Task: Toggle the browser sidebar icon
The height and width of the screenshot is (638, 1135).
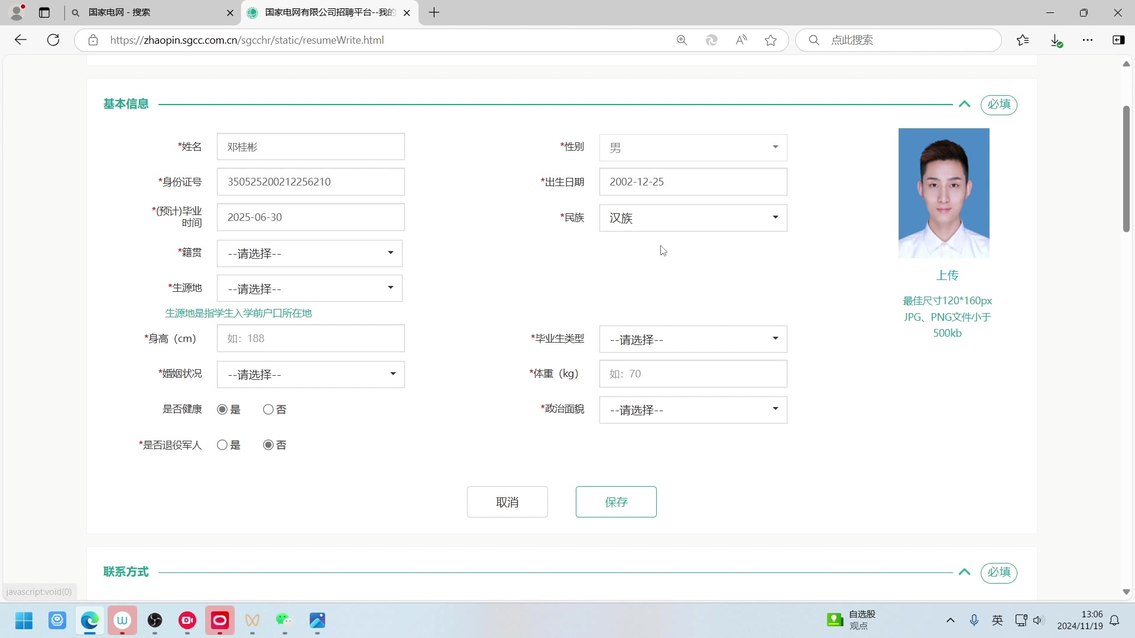Action: coord(1118,40)
